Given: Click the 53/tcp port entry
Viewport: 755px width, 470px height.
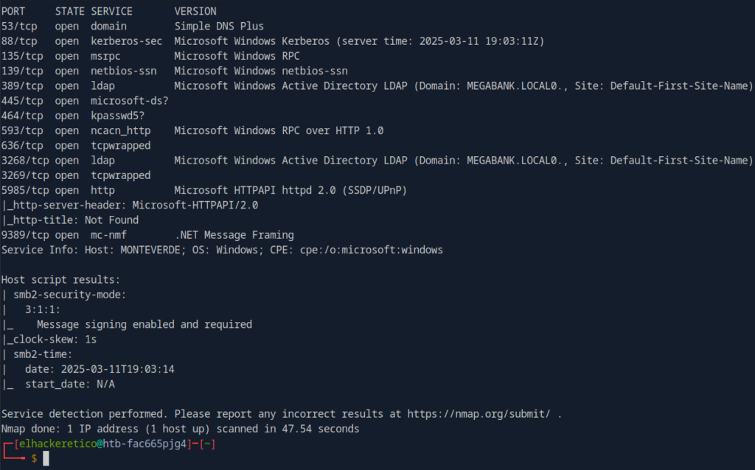Looking at the screenshot, I should point(19,26).
